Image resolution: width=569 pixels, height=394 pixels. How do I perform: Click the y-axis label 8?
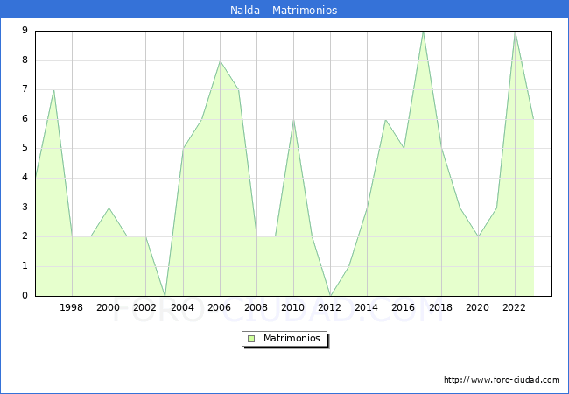(25, 60)
